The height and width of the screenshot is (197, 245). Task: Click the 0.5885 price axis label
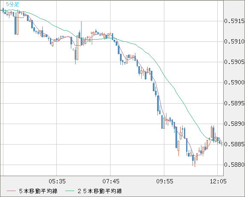click(x=234, y=144)
